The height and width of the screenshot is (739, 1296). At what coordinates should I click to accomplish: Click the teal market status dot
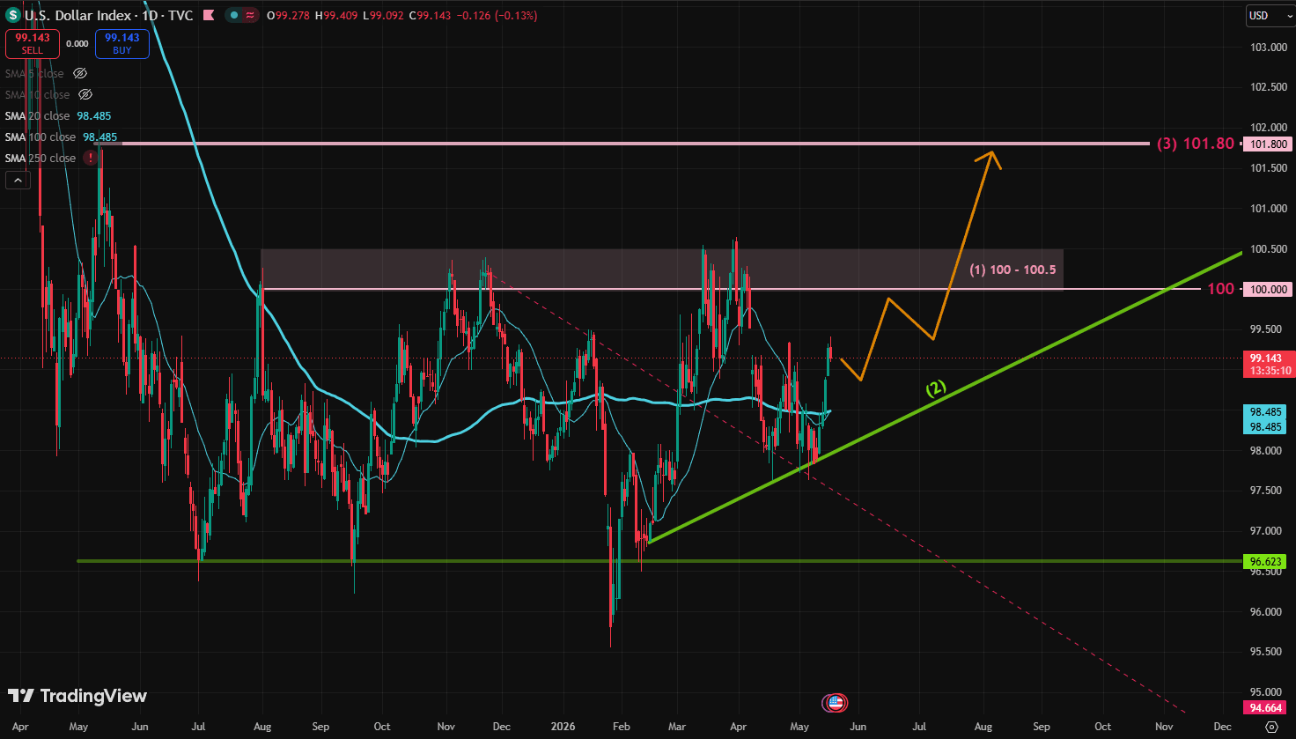point(232,15)
